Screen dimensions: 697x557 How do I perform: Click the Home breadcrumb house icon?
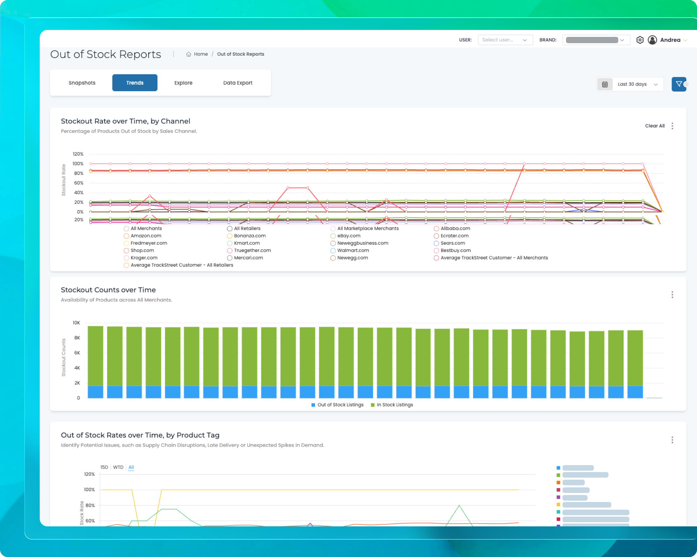(189, 54)
